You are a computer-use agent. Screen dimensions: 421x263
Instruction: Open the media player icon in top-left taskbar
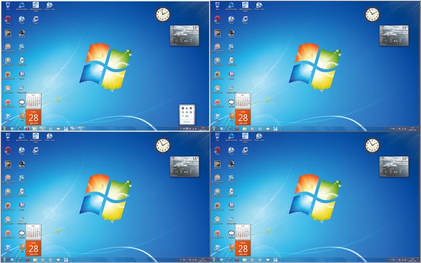[x=42, y=129]
